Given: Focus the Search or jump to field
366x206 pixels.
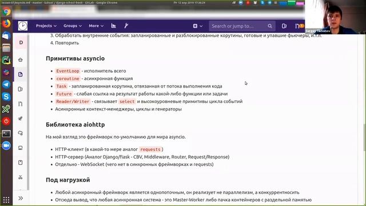Looking at the screenshot, I should [242, 26].
